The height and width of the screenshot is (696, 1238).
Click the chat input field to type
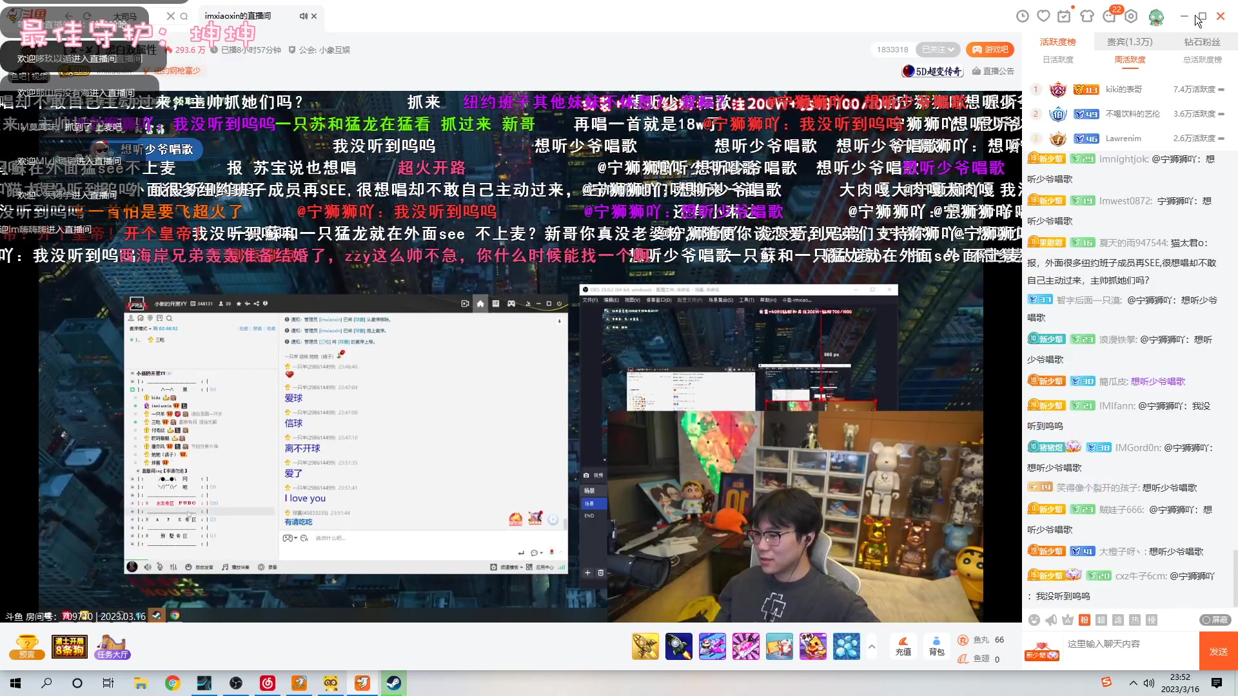[1128, 644]
